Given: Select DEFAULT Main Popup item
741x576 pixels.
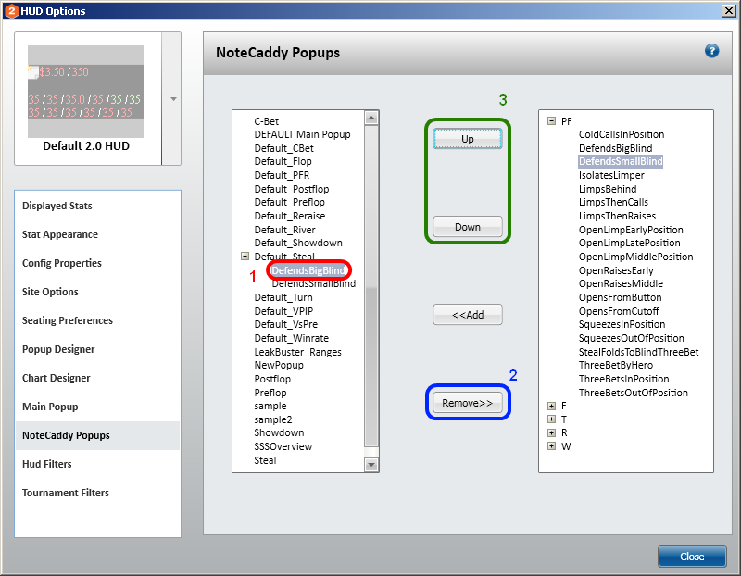Looking at the screenshot, I should tap(303, 134).
